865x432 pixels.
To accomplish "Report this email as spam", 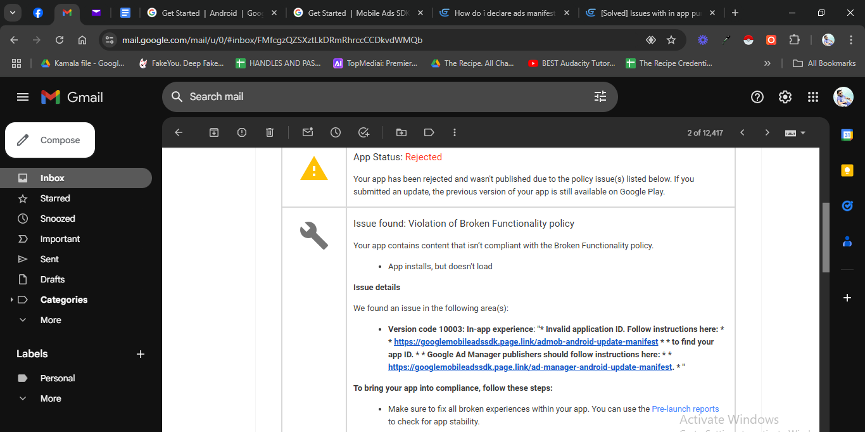I will pyautogui.click(x=242, y=132).
